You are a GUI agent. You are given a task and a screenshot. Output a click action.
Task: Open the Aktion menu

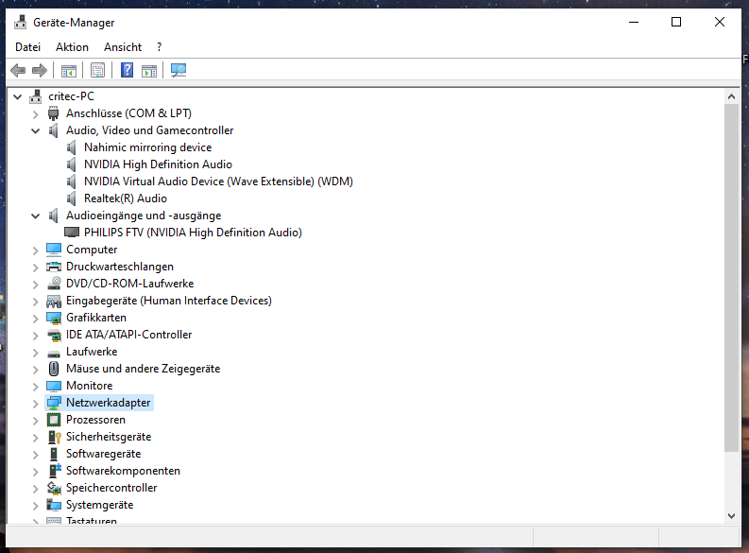(72, 46)
